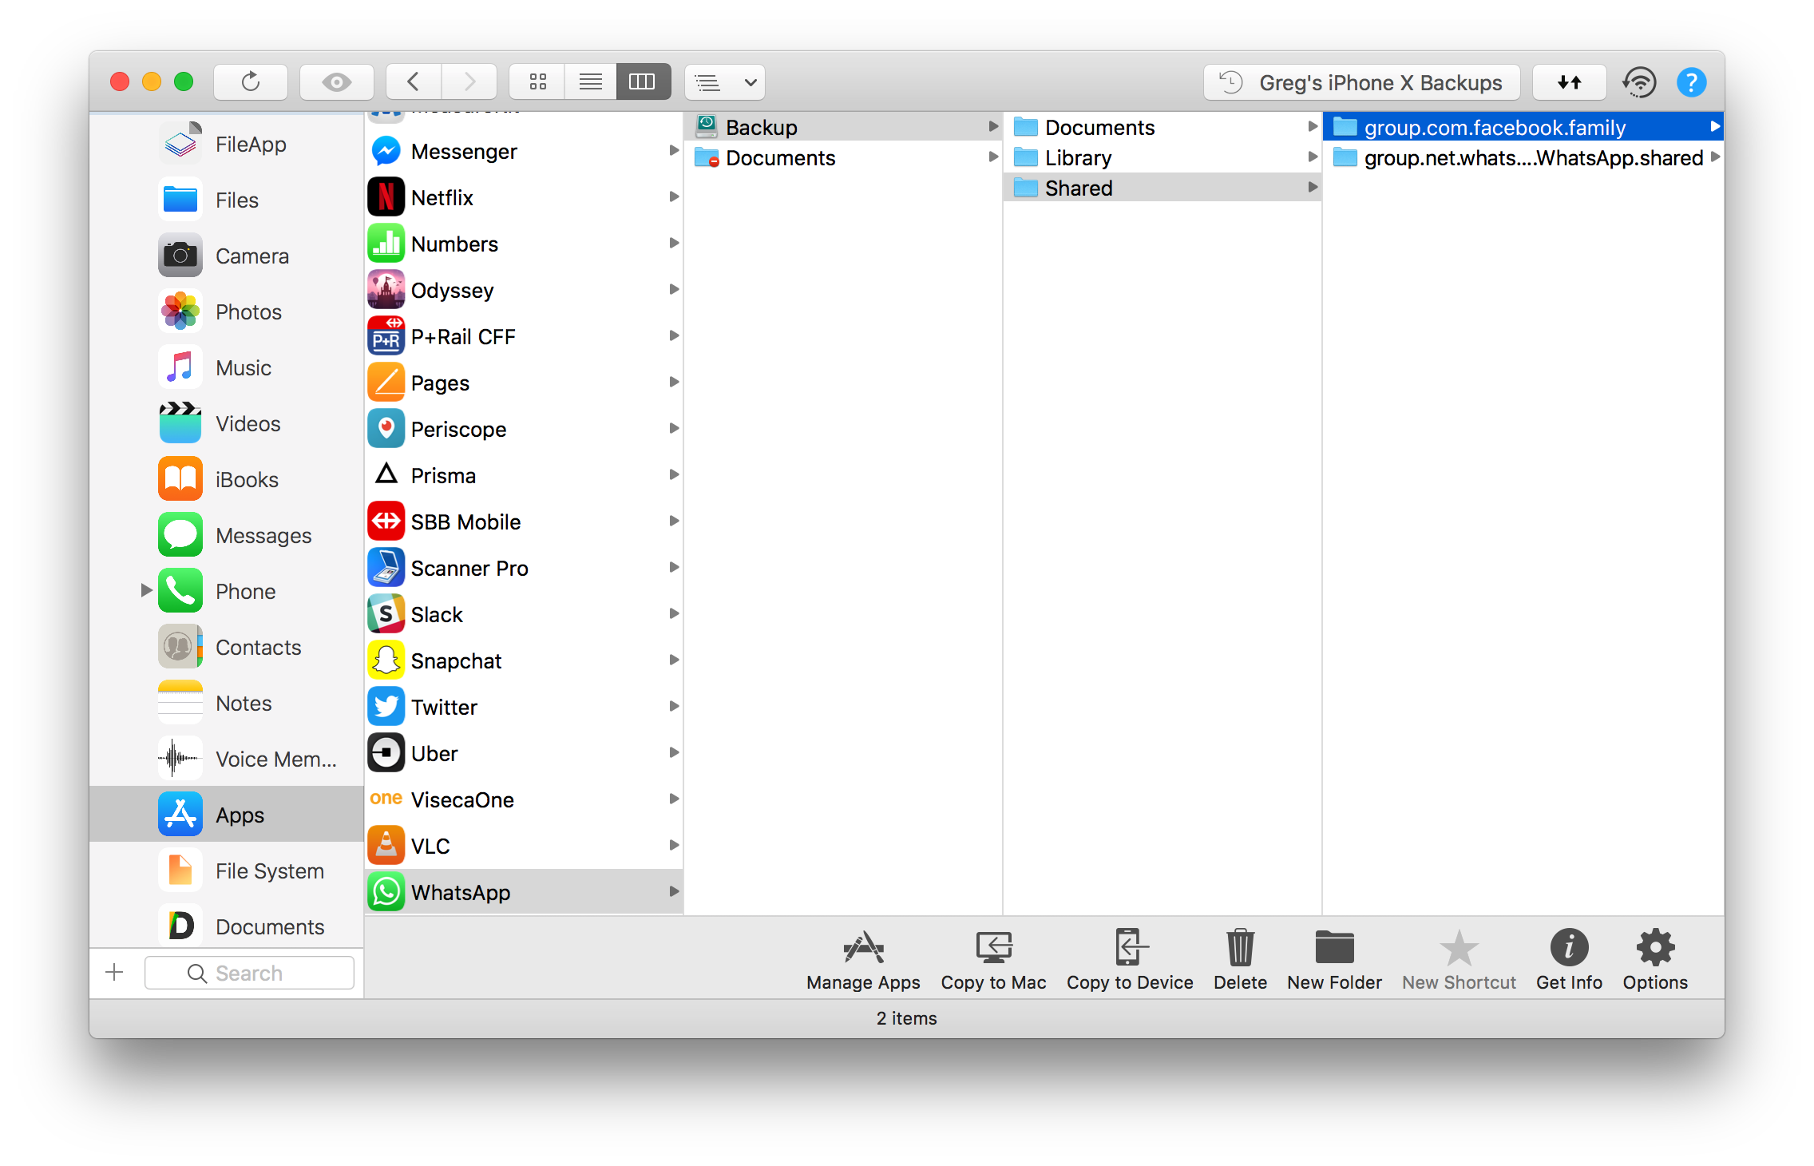Screen dimensions: 1814x1166
Task: Click Copy to Device button
Action: click(x=1130, y=961)
